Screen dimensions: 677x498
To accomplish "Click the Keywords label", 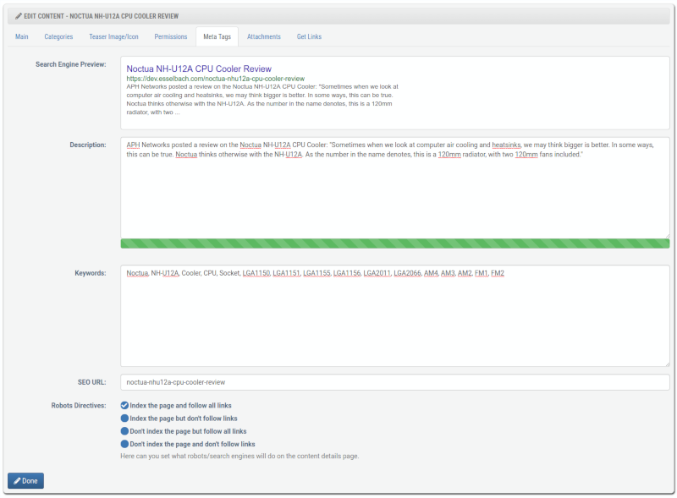I will pos(91,273).
